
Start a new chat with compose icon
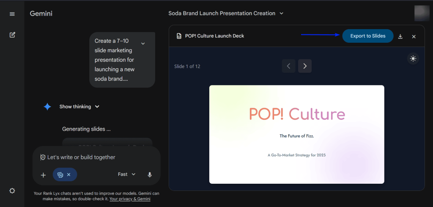point(12,35)
